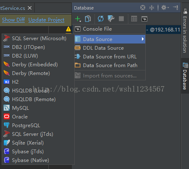This screenshot has width=189, height=169.
Task: Choose H2 database driver
Action: click(x=38, y=82)
